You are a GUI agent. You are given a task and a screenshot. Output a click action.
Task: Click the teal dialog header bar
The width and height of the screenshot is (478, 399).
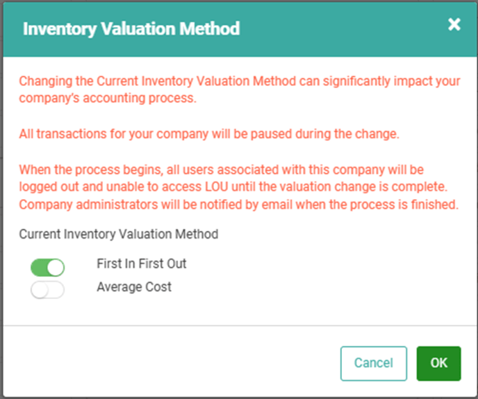pyautogui.click(x=240, y=30)
